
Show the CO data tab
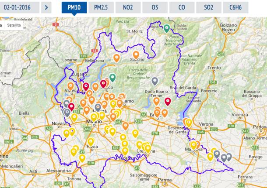coord(182,7)
